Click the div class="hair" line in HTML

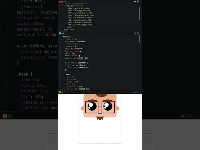[x=79, y=22]
